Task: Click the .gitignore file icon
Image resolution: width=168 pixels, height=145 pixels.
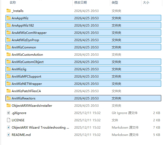Action: [8, 113]
